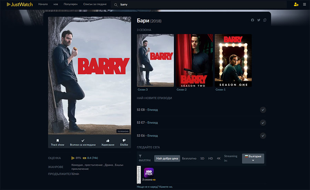
Task: Open the България country dropdown
Action: click(x=253, y=158)
